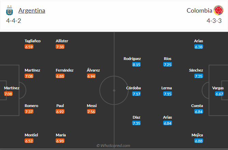Open the Argentina team link

pos(32,11)
